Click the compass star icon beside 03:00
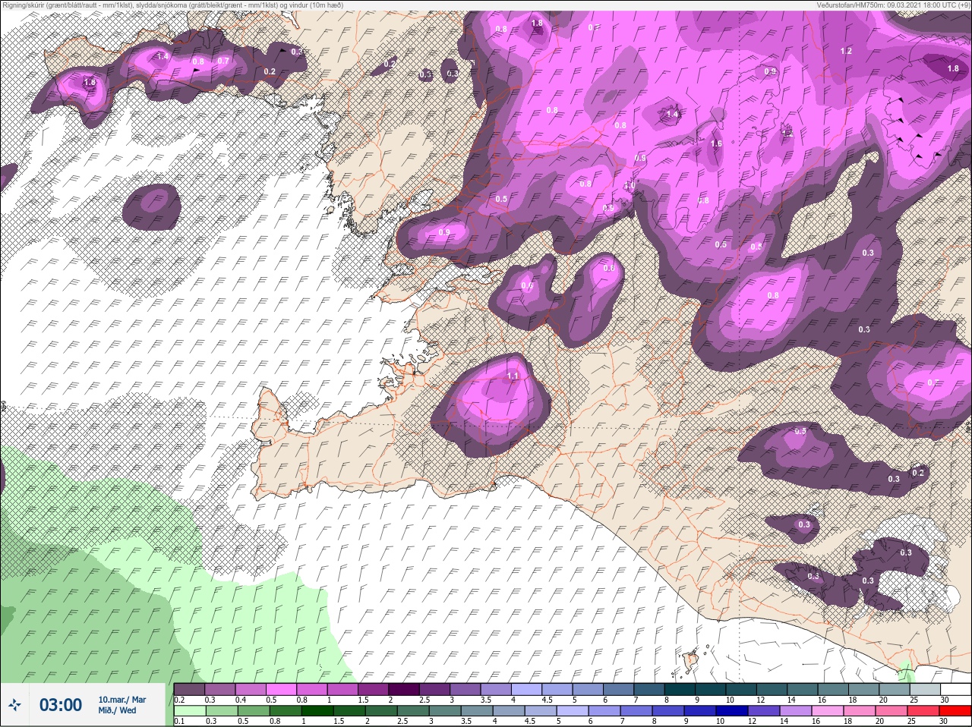The height and width of the screenshot is (727, 972). [x=15, y=705]
